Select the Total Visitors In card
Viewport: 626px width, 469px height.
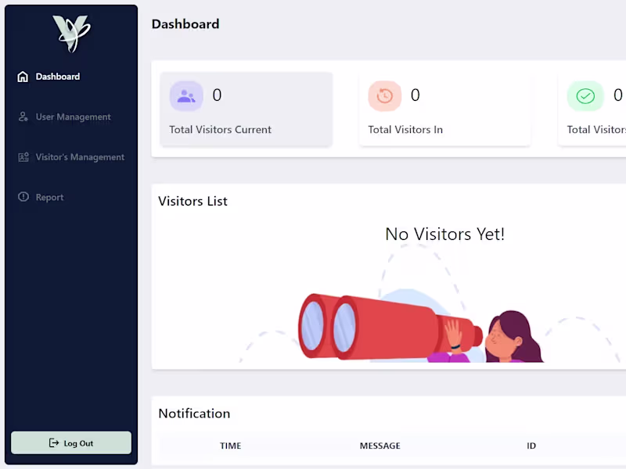pos(444,109)
